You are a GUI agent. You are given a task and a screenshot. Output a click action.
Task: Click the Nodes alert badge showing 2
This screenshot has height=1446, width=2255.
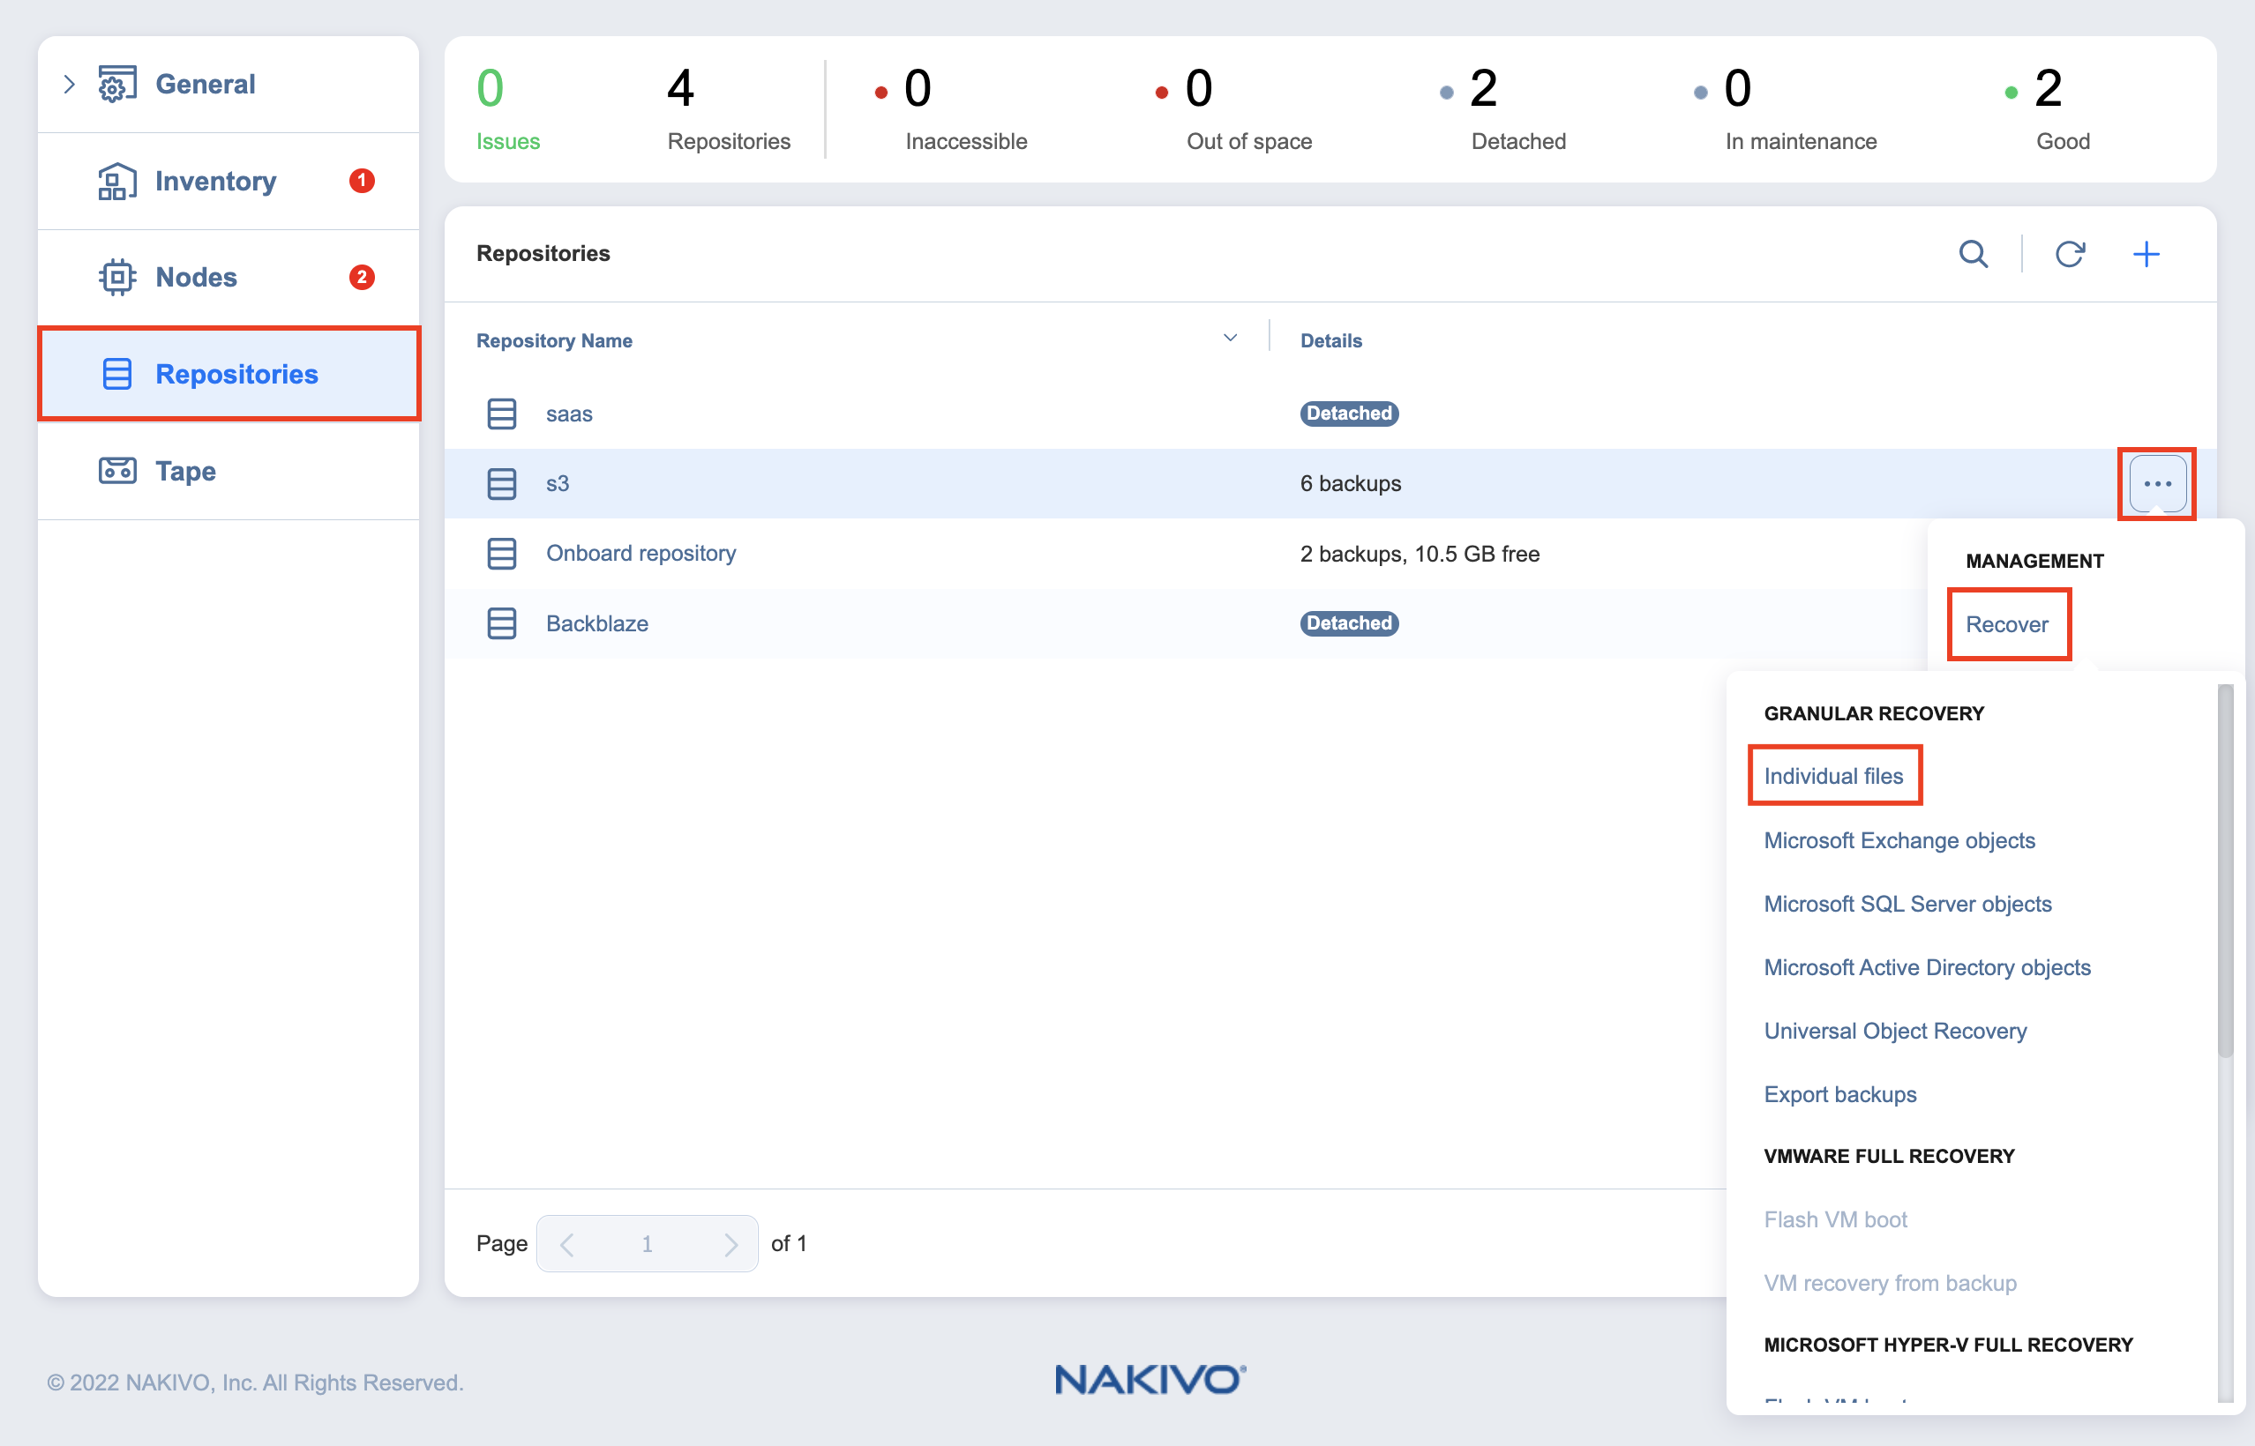[362, 277]
